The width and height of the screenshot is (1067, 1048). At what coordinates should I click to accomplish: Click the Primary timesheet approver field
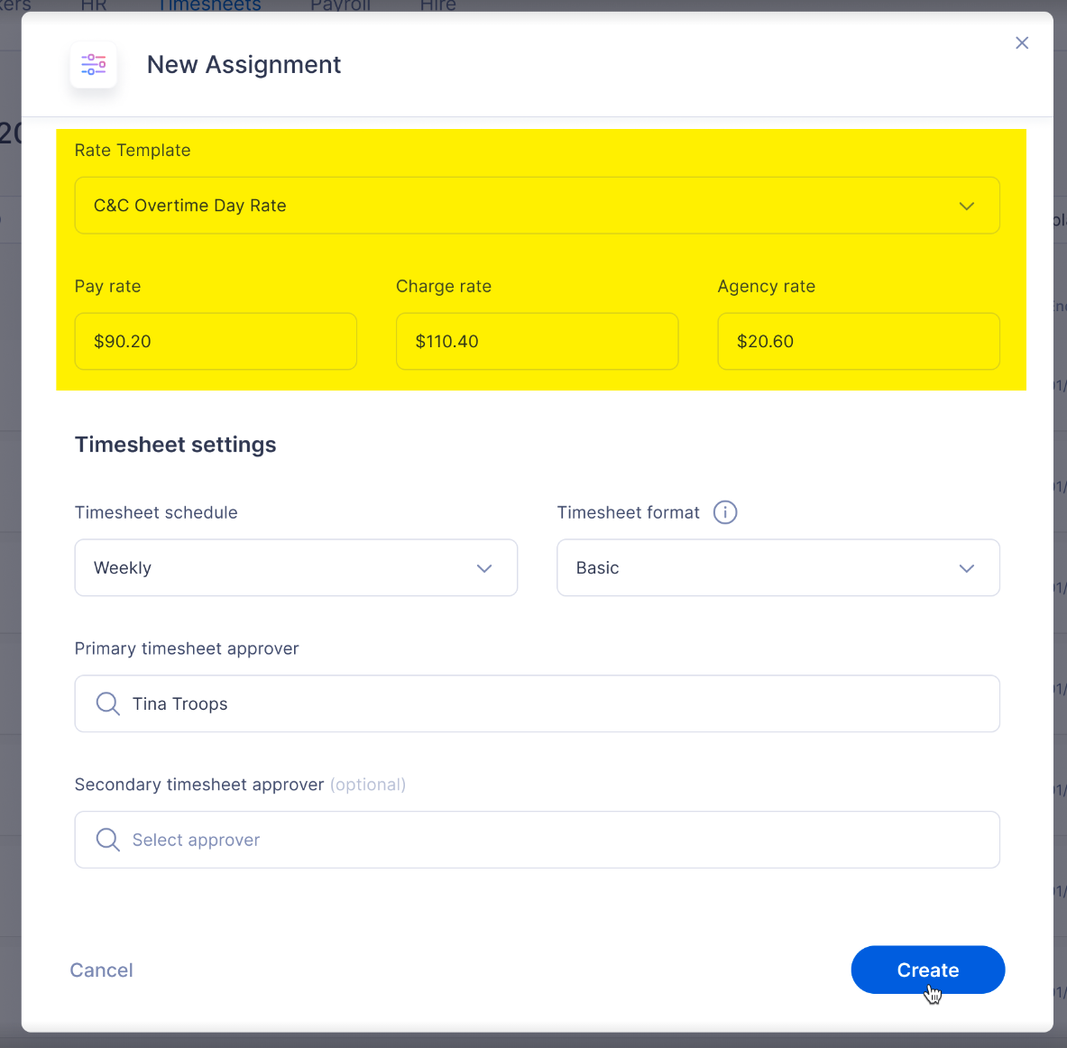coord(537,703)
